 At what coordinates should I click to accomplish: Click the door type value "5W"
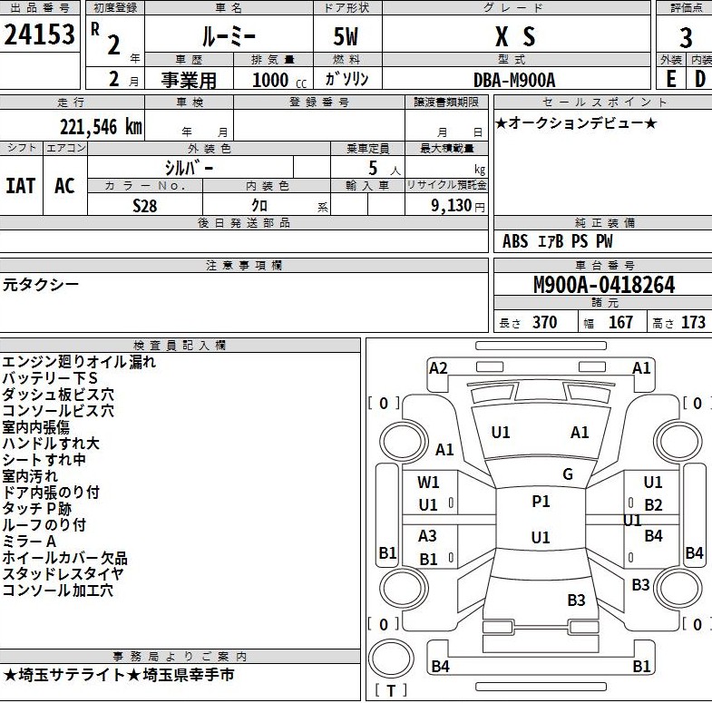click(346, 36)
